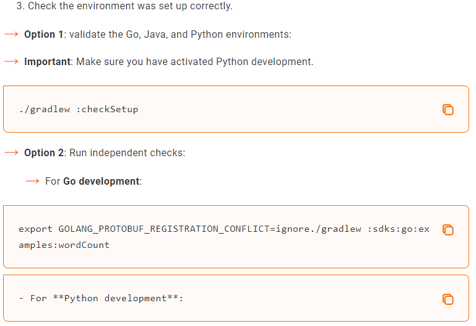Click the arrow beside Option 2
The image size is (476, 326).
(11, 152)
